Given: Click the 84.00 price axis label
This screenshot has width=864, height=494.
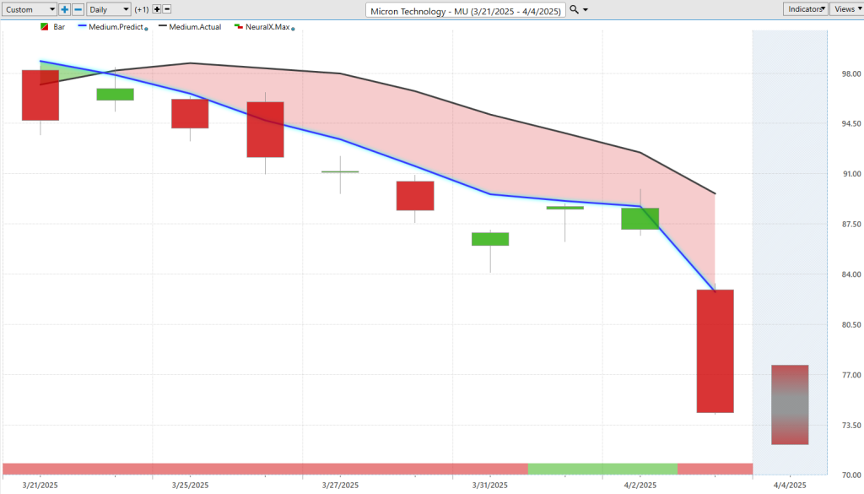Looking at the screenshot, I should tap(851, 274).
